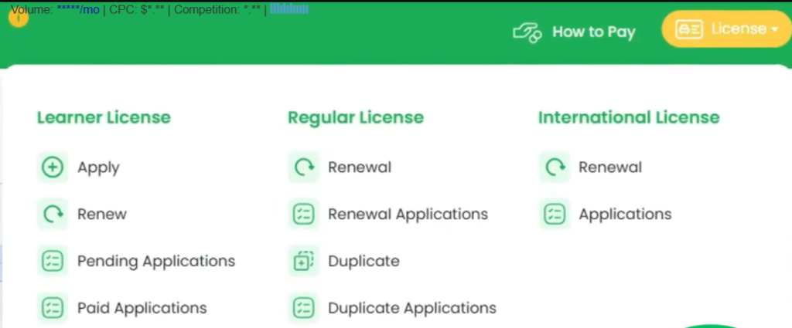Open the Pending Applications menu entry text

tap(155, 261)
